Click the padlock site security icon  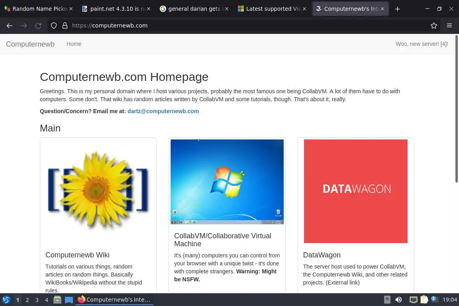pos(65,26)
